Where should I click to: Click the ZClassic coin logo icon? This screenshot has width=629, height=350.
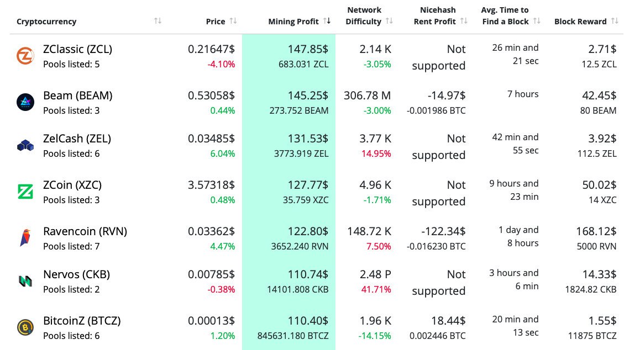pyautogui.click(x=25, y=56)
